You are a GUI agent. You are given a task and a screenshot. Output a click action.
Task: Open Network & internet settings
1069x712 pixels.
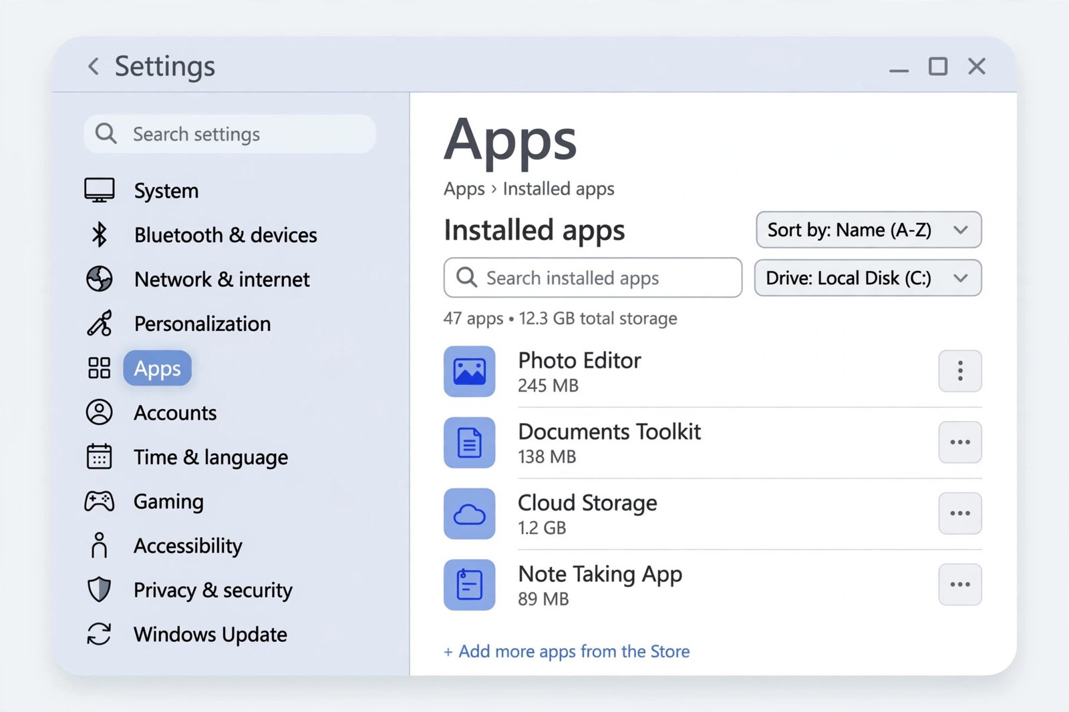click(222, 279)
